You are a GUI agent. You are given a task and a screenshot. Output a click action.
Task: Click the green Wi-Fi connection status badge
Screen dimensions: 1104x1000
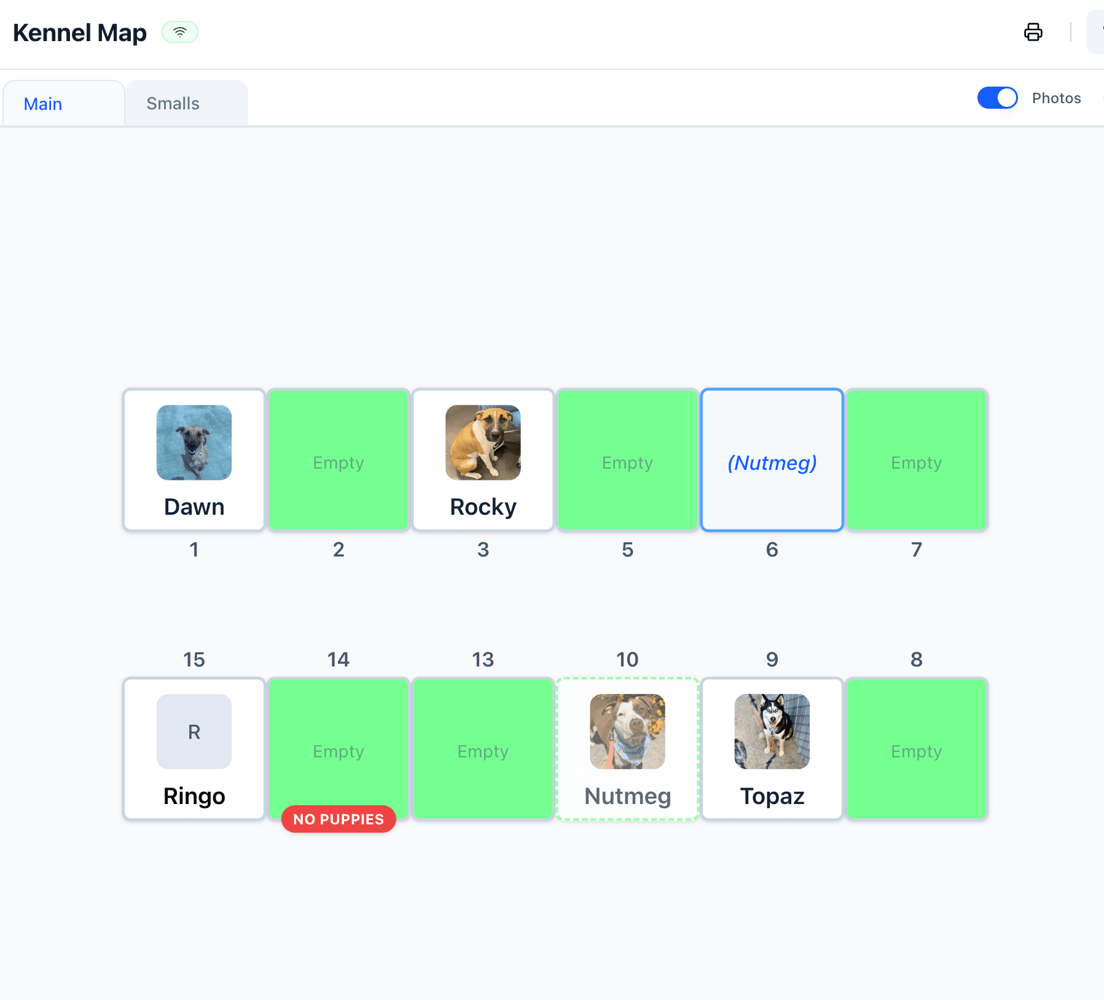[x=179, y=32]
